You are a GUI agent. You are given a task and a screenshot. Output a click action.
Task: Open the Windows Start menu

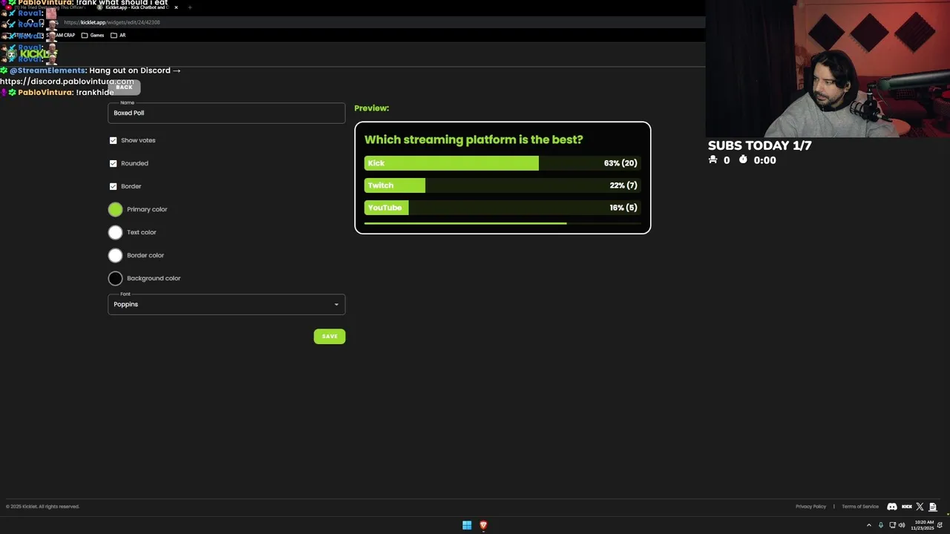[467, 525]
